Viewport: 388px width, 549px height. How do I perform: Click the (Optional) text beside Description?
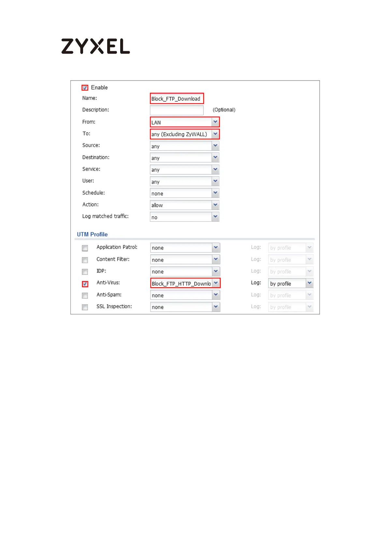[x=224, y=110]
